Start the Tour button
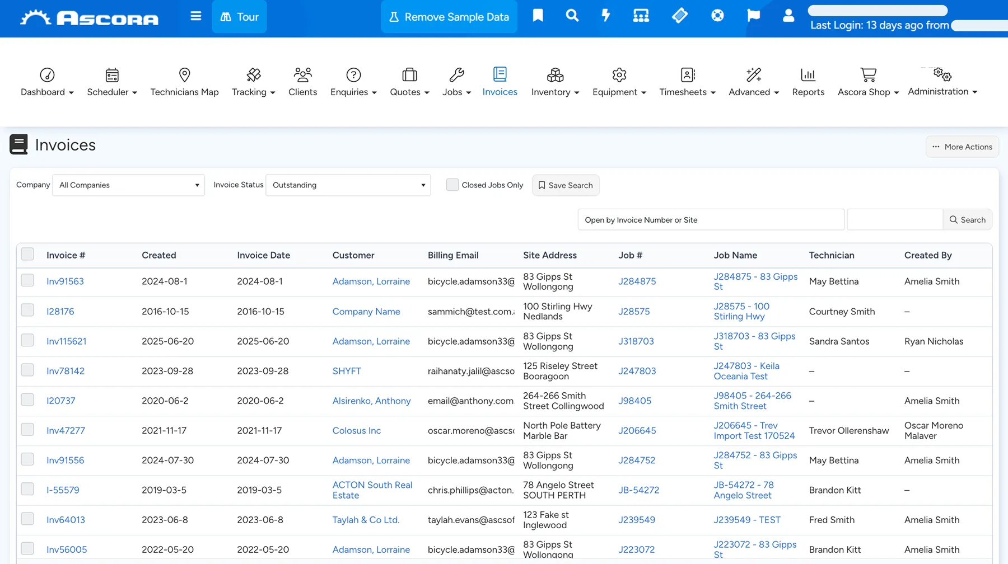 (239, 17)
